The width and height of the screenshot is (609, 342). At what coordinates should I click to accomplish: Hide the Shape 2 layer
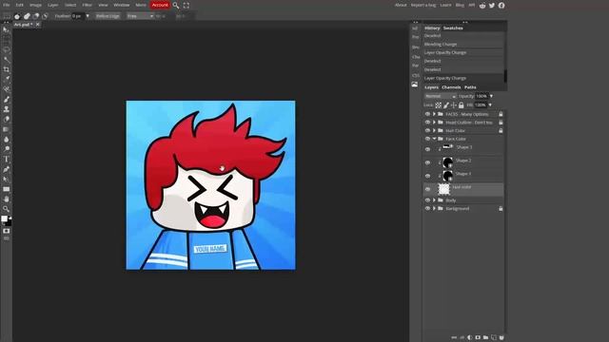point(427,162)
